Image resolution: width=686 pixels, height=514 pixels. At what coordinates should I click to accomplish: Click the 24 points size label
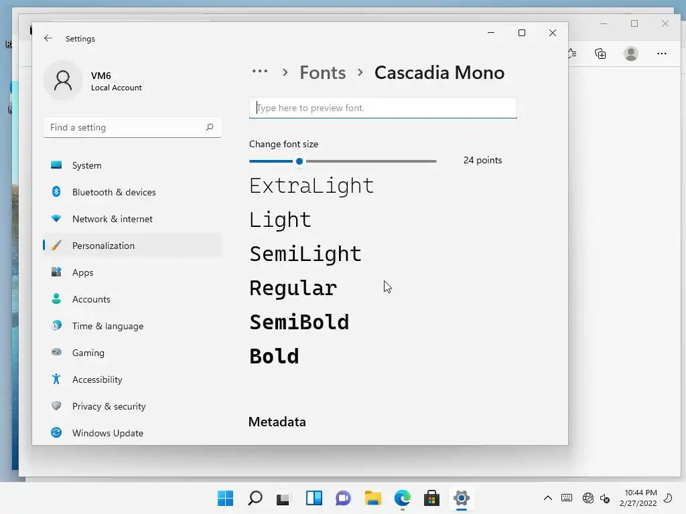tap(482, 160)
